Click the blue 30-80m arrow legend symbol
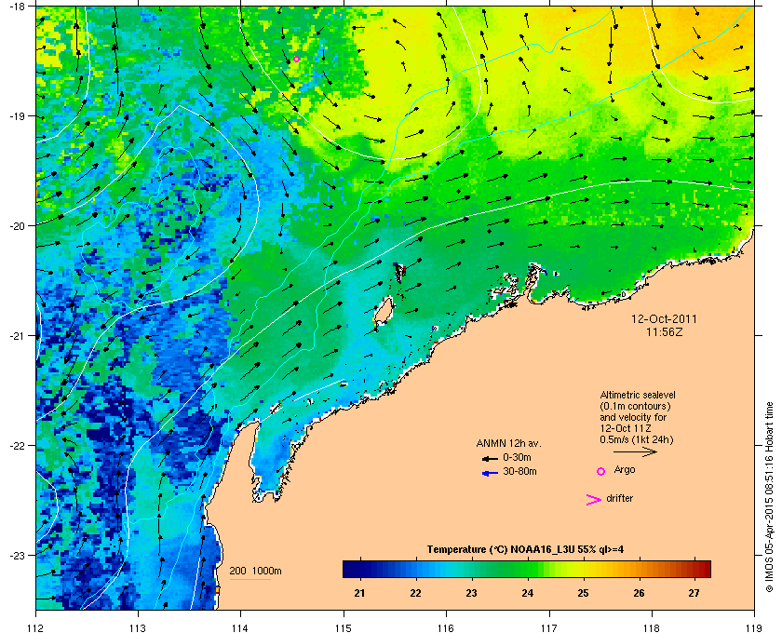 tap(490, 473)
